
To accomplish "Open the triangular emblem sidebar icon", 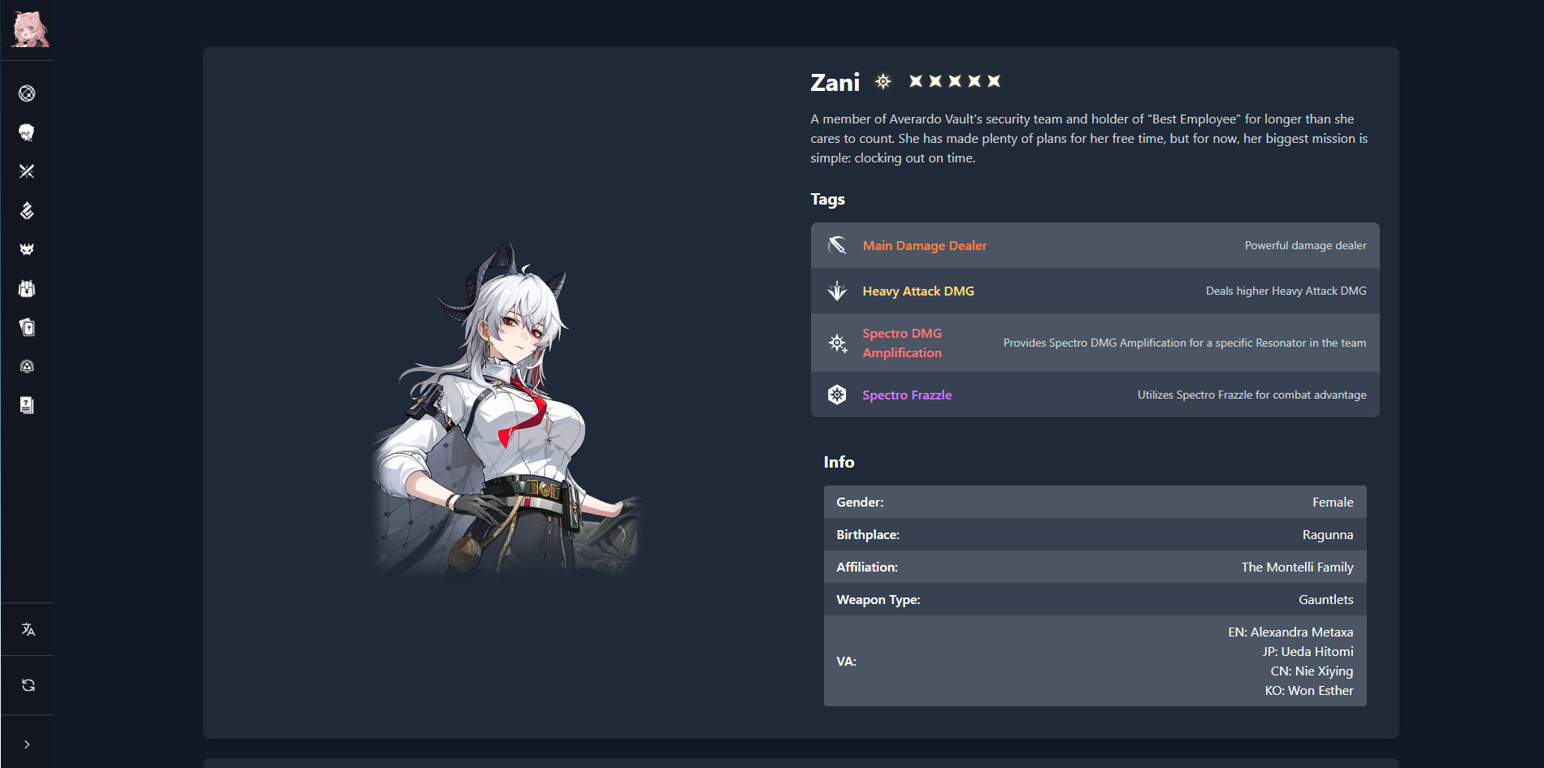I will click(27, 366).
